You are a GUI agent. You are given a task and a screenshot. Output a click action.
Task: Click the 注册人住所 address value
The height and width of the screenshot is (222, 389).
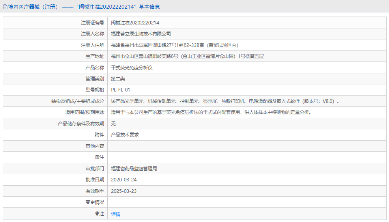click(175, 45)
